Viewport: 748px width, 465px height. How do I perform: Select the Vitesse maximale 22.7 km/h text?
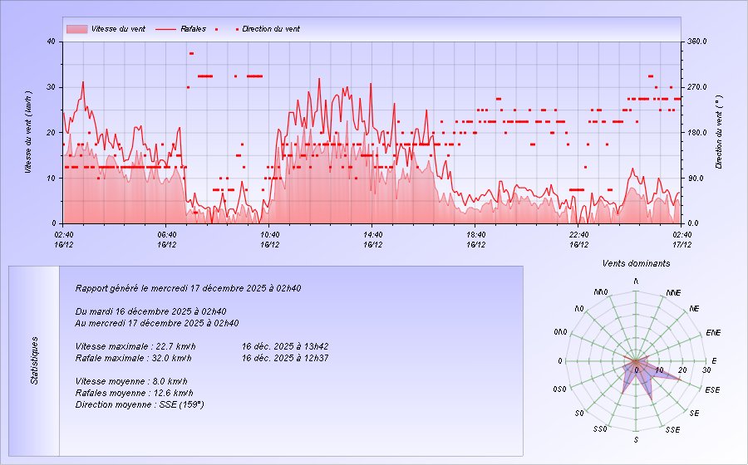pos(135,346)
